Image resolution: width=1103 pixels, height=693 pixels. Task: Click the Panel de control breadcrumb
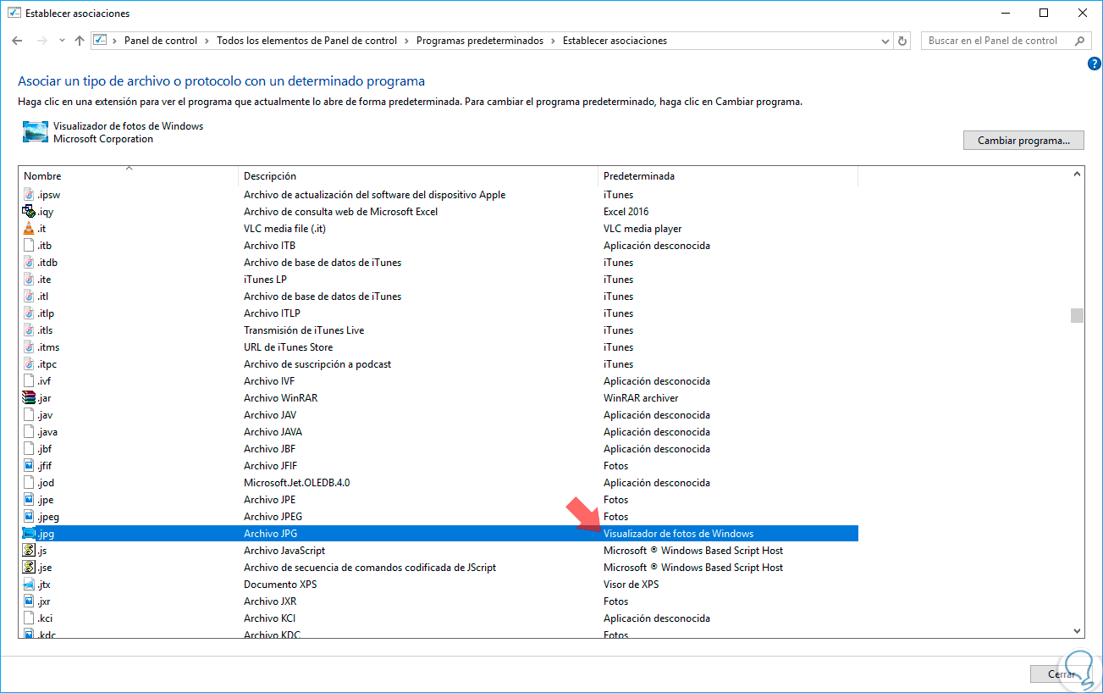point(161,41)
